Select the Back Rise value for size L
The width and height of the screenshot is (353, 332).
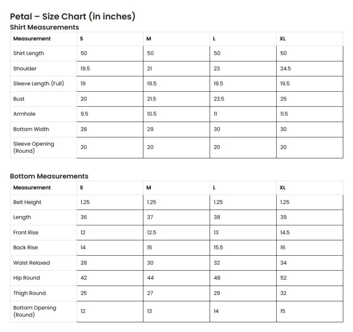tap(218, 247)
